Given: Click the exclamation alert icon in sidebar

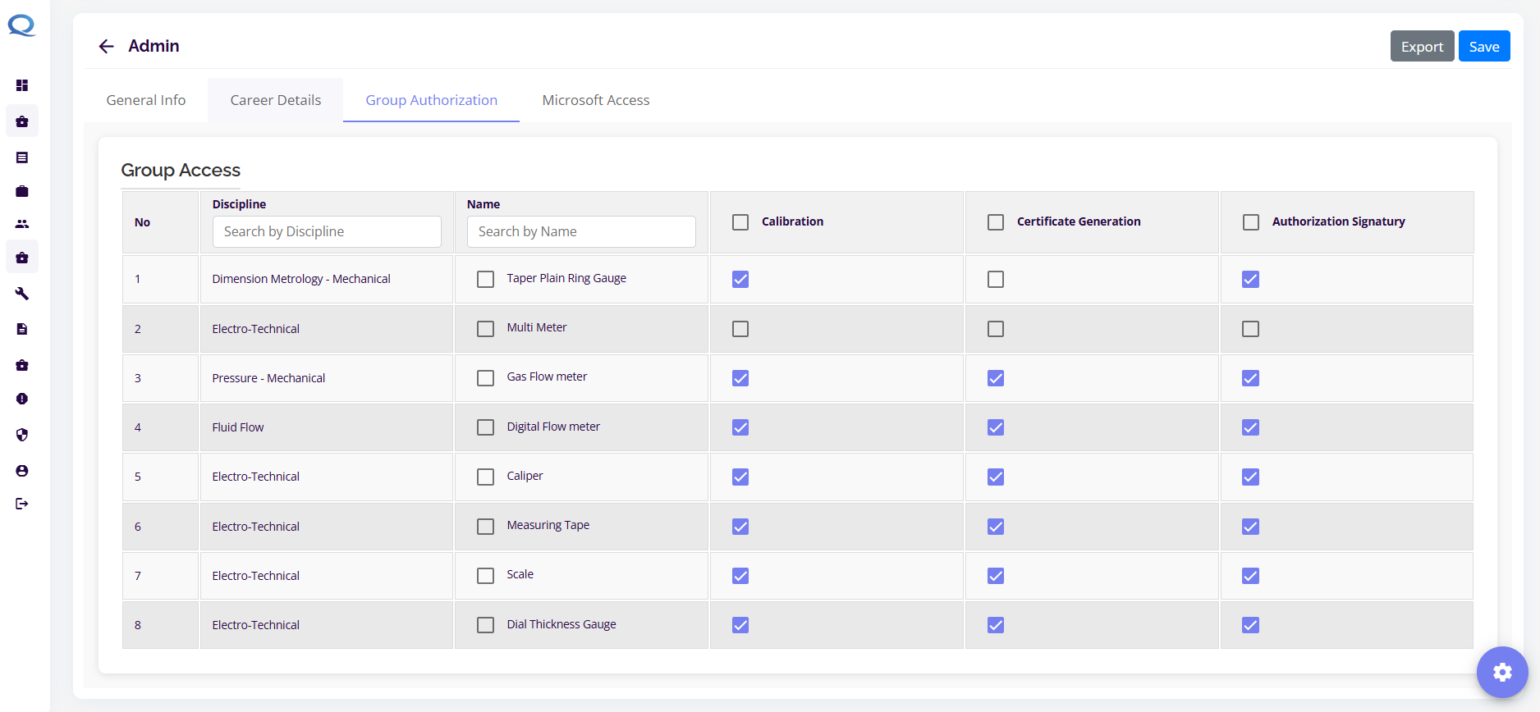Looking at the screenshot, I should [x=22, y=399].
